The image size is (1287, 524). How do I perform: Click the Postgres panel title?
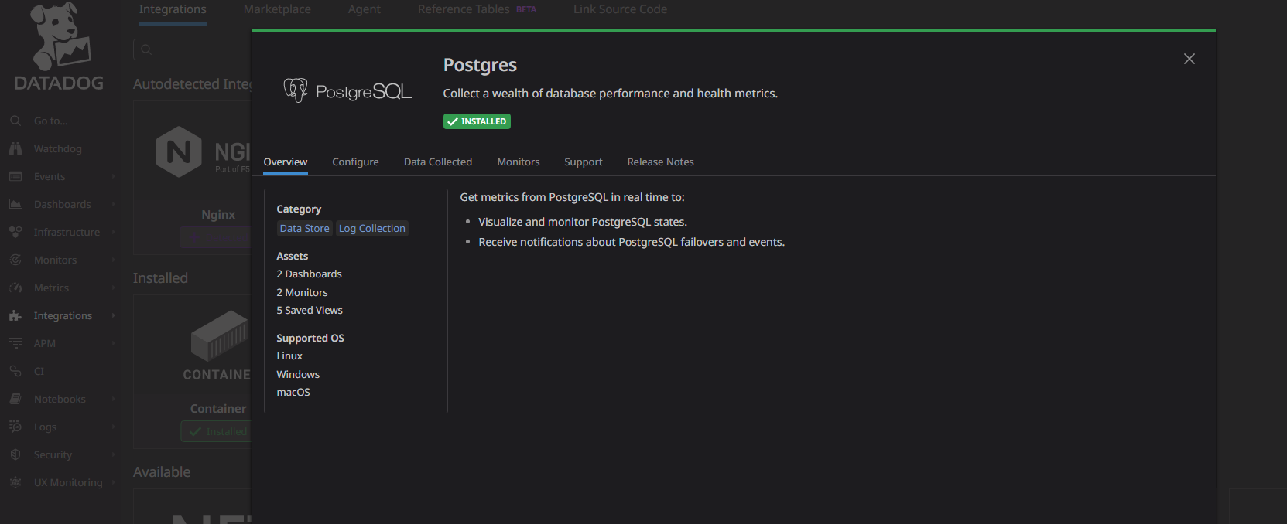[x=480, y=65]
